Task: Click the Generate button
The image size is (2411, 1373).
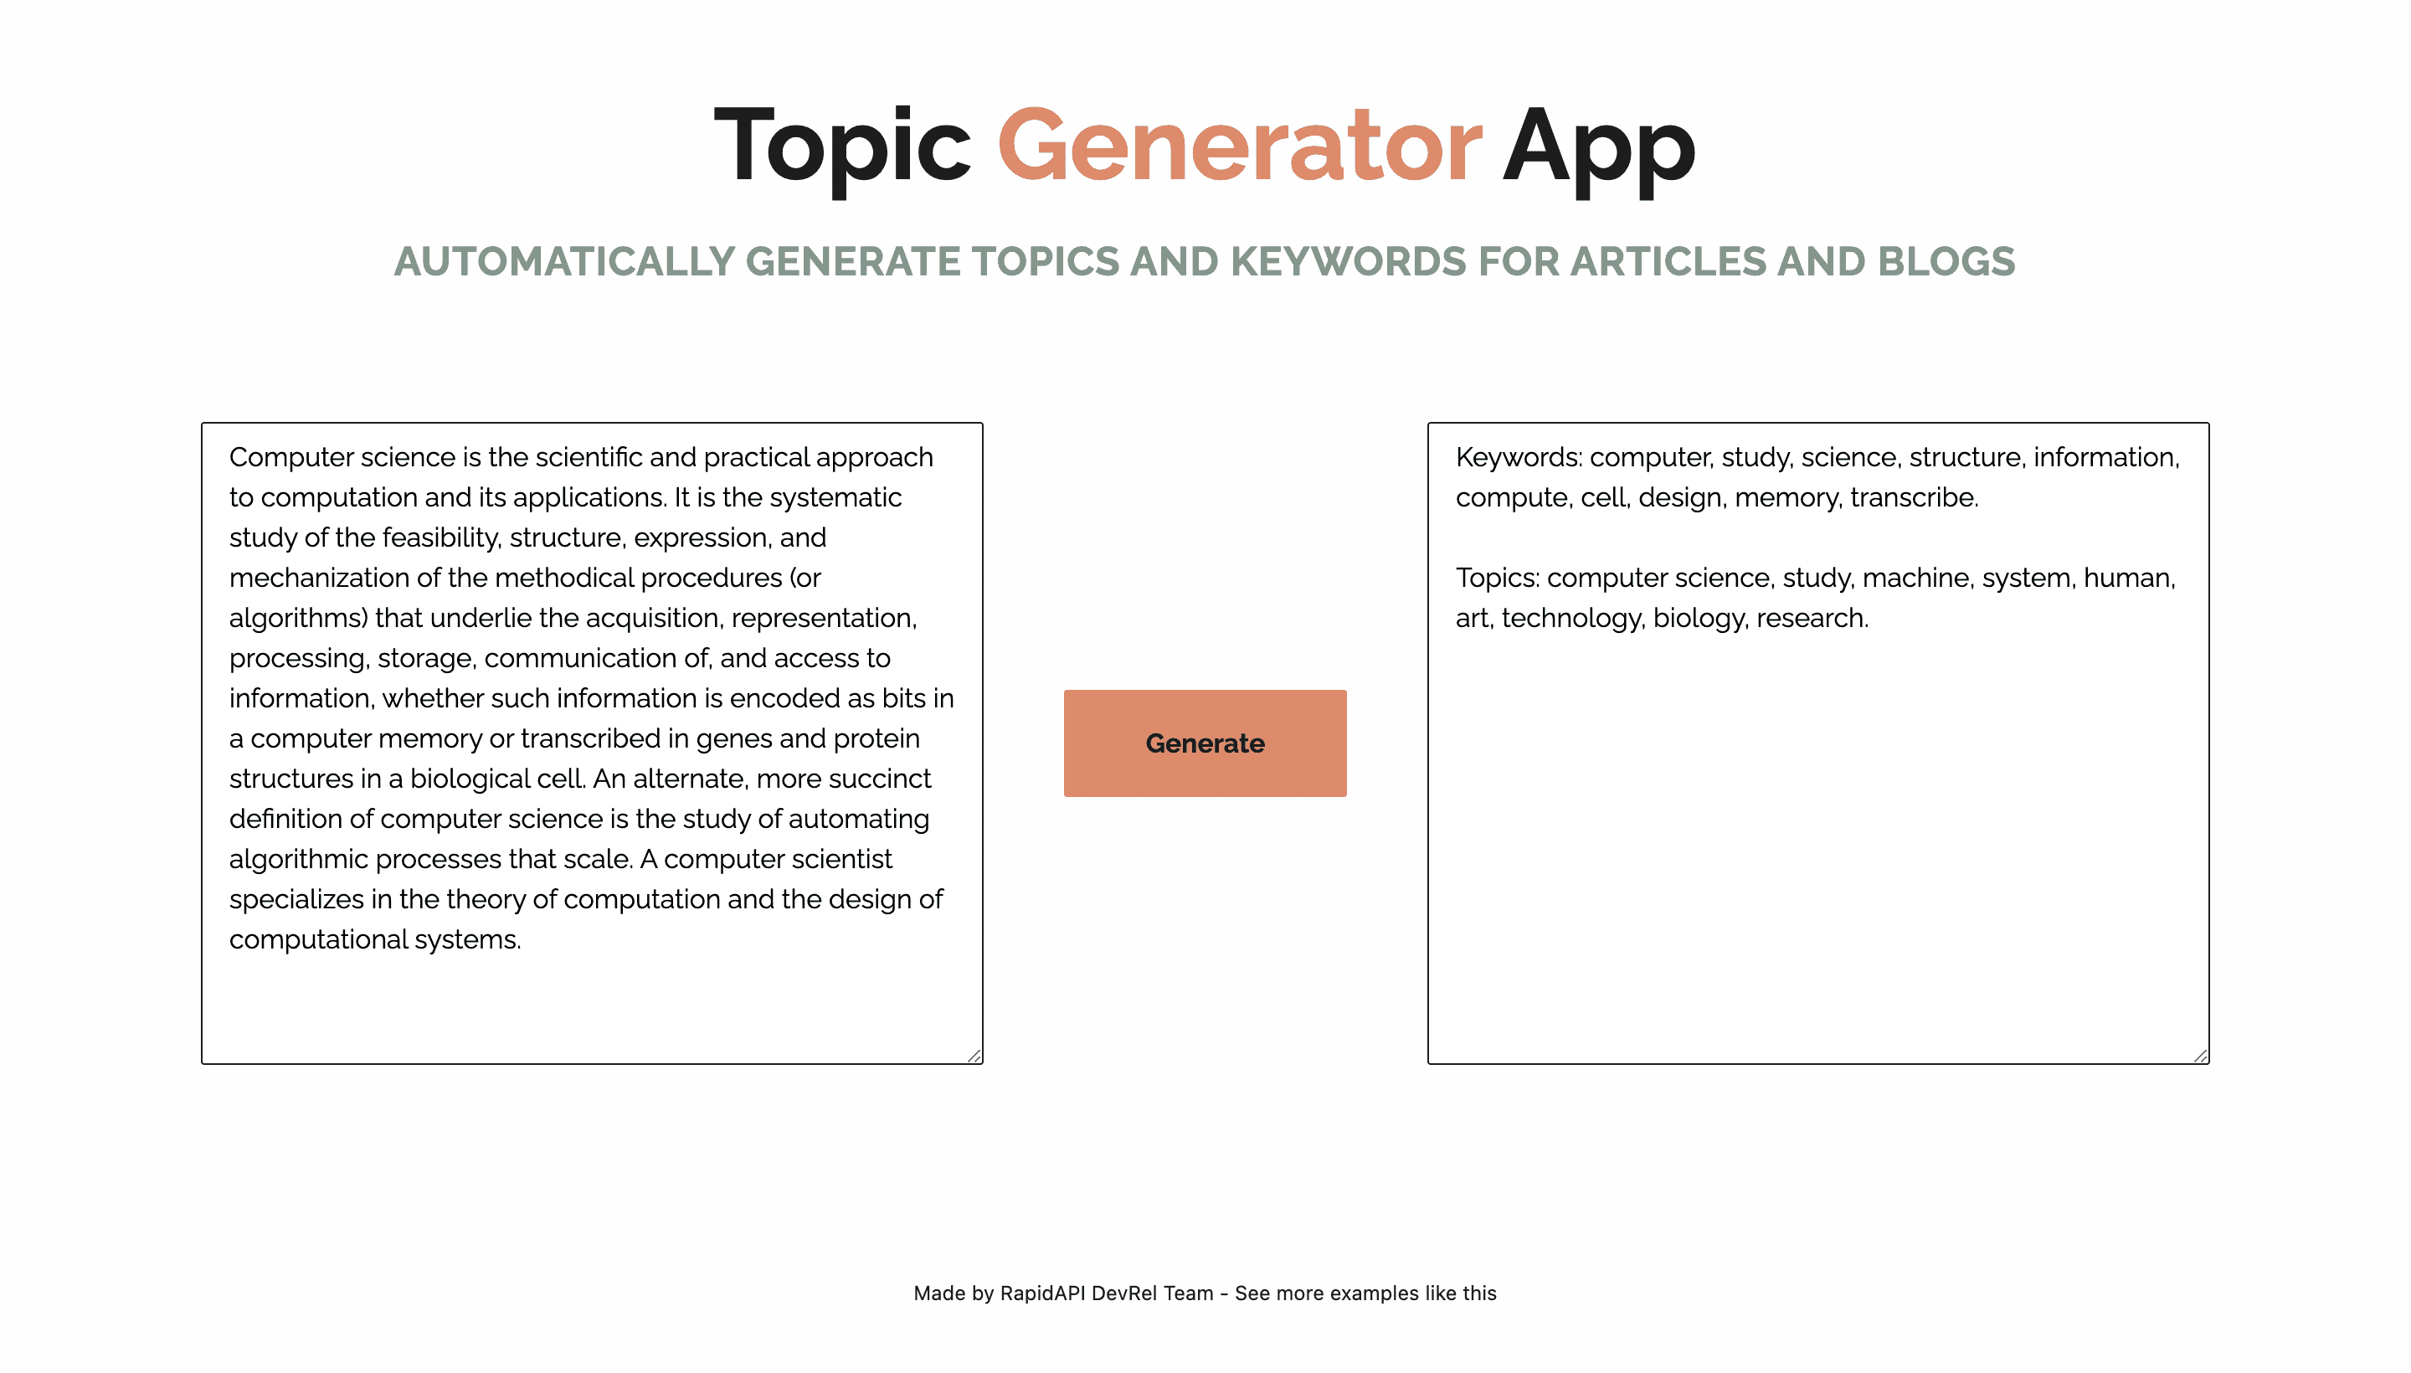Action: point(1205,743)
